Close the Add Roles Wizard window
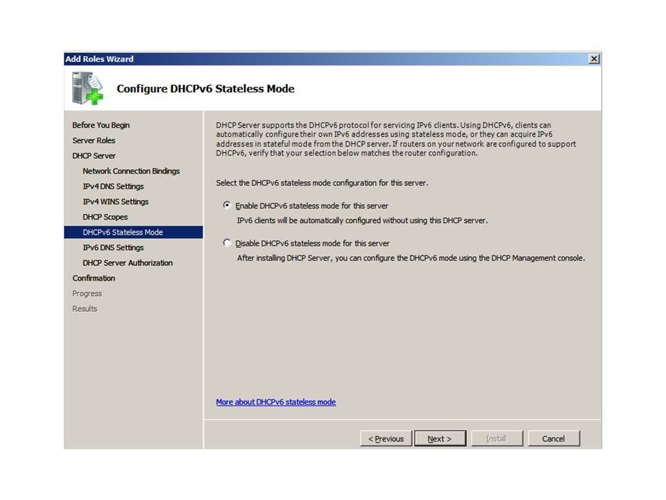This screenshot has width=666, height=500. pos(595,58)
